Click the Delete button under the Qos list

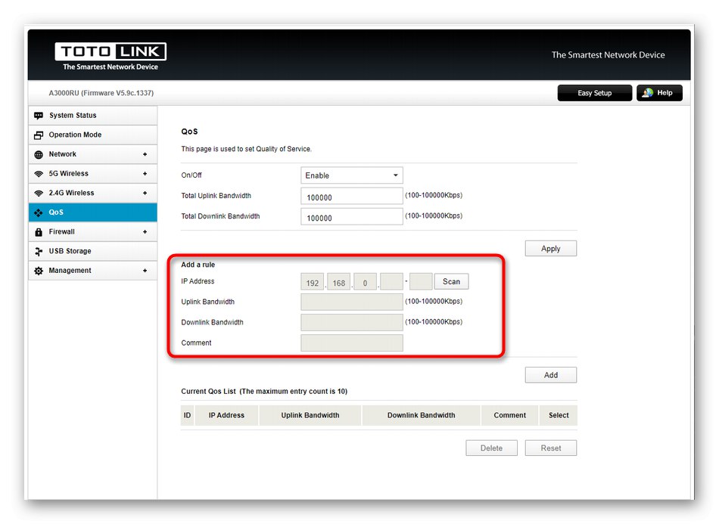coord(491,448)
